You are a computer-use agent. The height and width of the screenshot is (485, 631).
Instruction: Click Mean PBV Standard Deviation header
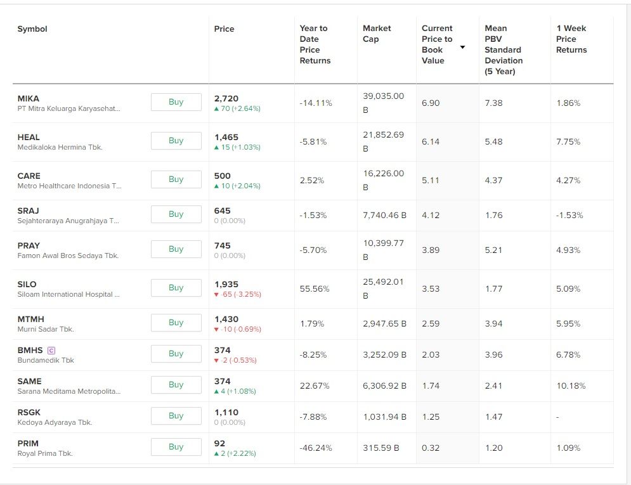[x=504, y=50]
